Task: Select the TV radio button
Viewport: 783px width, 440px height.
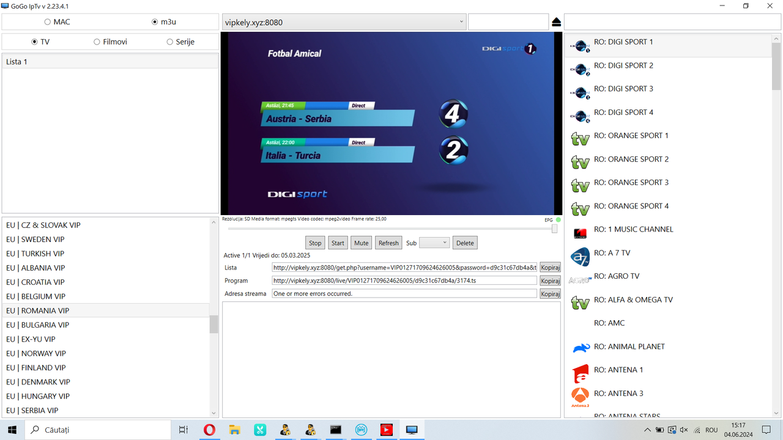Action: tap(34, 42)
